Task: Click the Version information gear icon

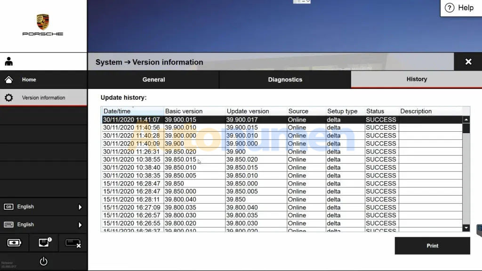Action: pyautogui.click(x=8, y=98)
